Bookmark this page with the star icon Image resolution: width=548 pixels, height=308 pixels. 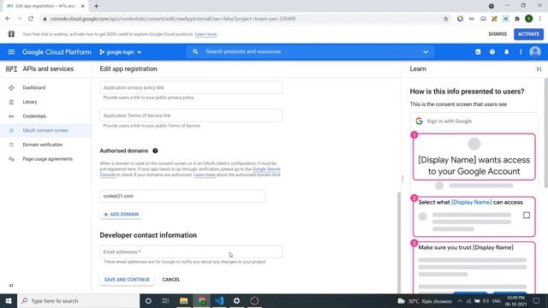coord(445,19)
